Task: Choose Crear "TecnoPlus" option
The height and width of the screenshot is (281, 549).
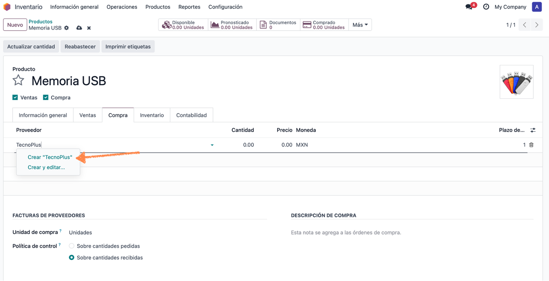Action: point(50,157)
